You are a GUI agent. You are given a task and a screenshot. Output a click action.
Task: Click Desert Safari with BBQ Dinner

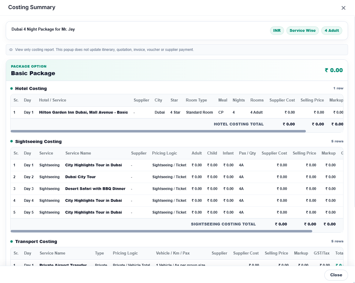click(x=95, y=188)
